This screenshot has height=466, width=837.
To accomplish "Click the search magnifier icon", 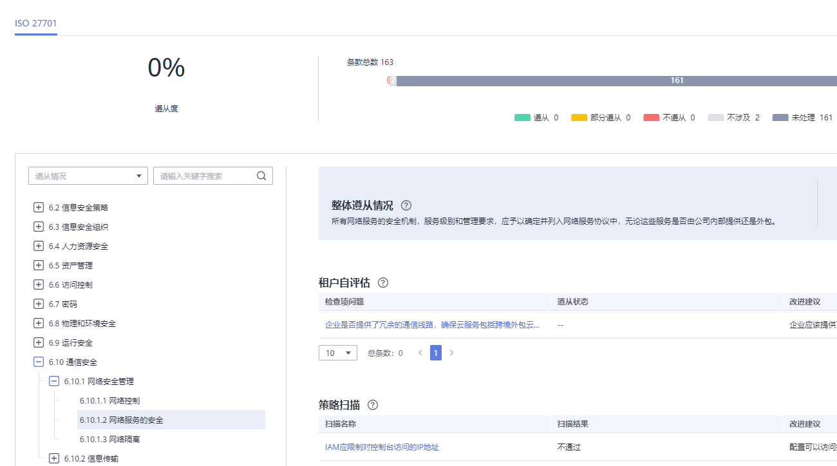I will (261, 176).
